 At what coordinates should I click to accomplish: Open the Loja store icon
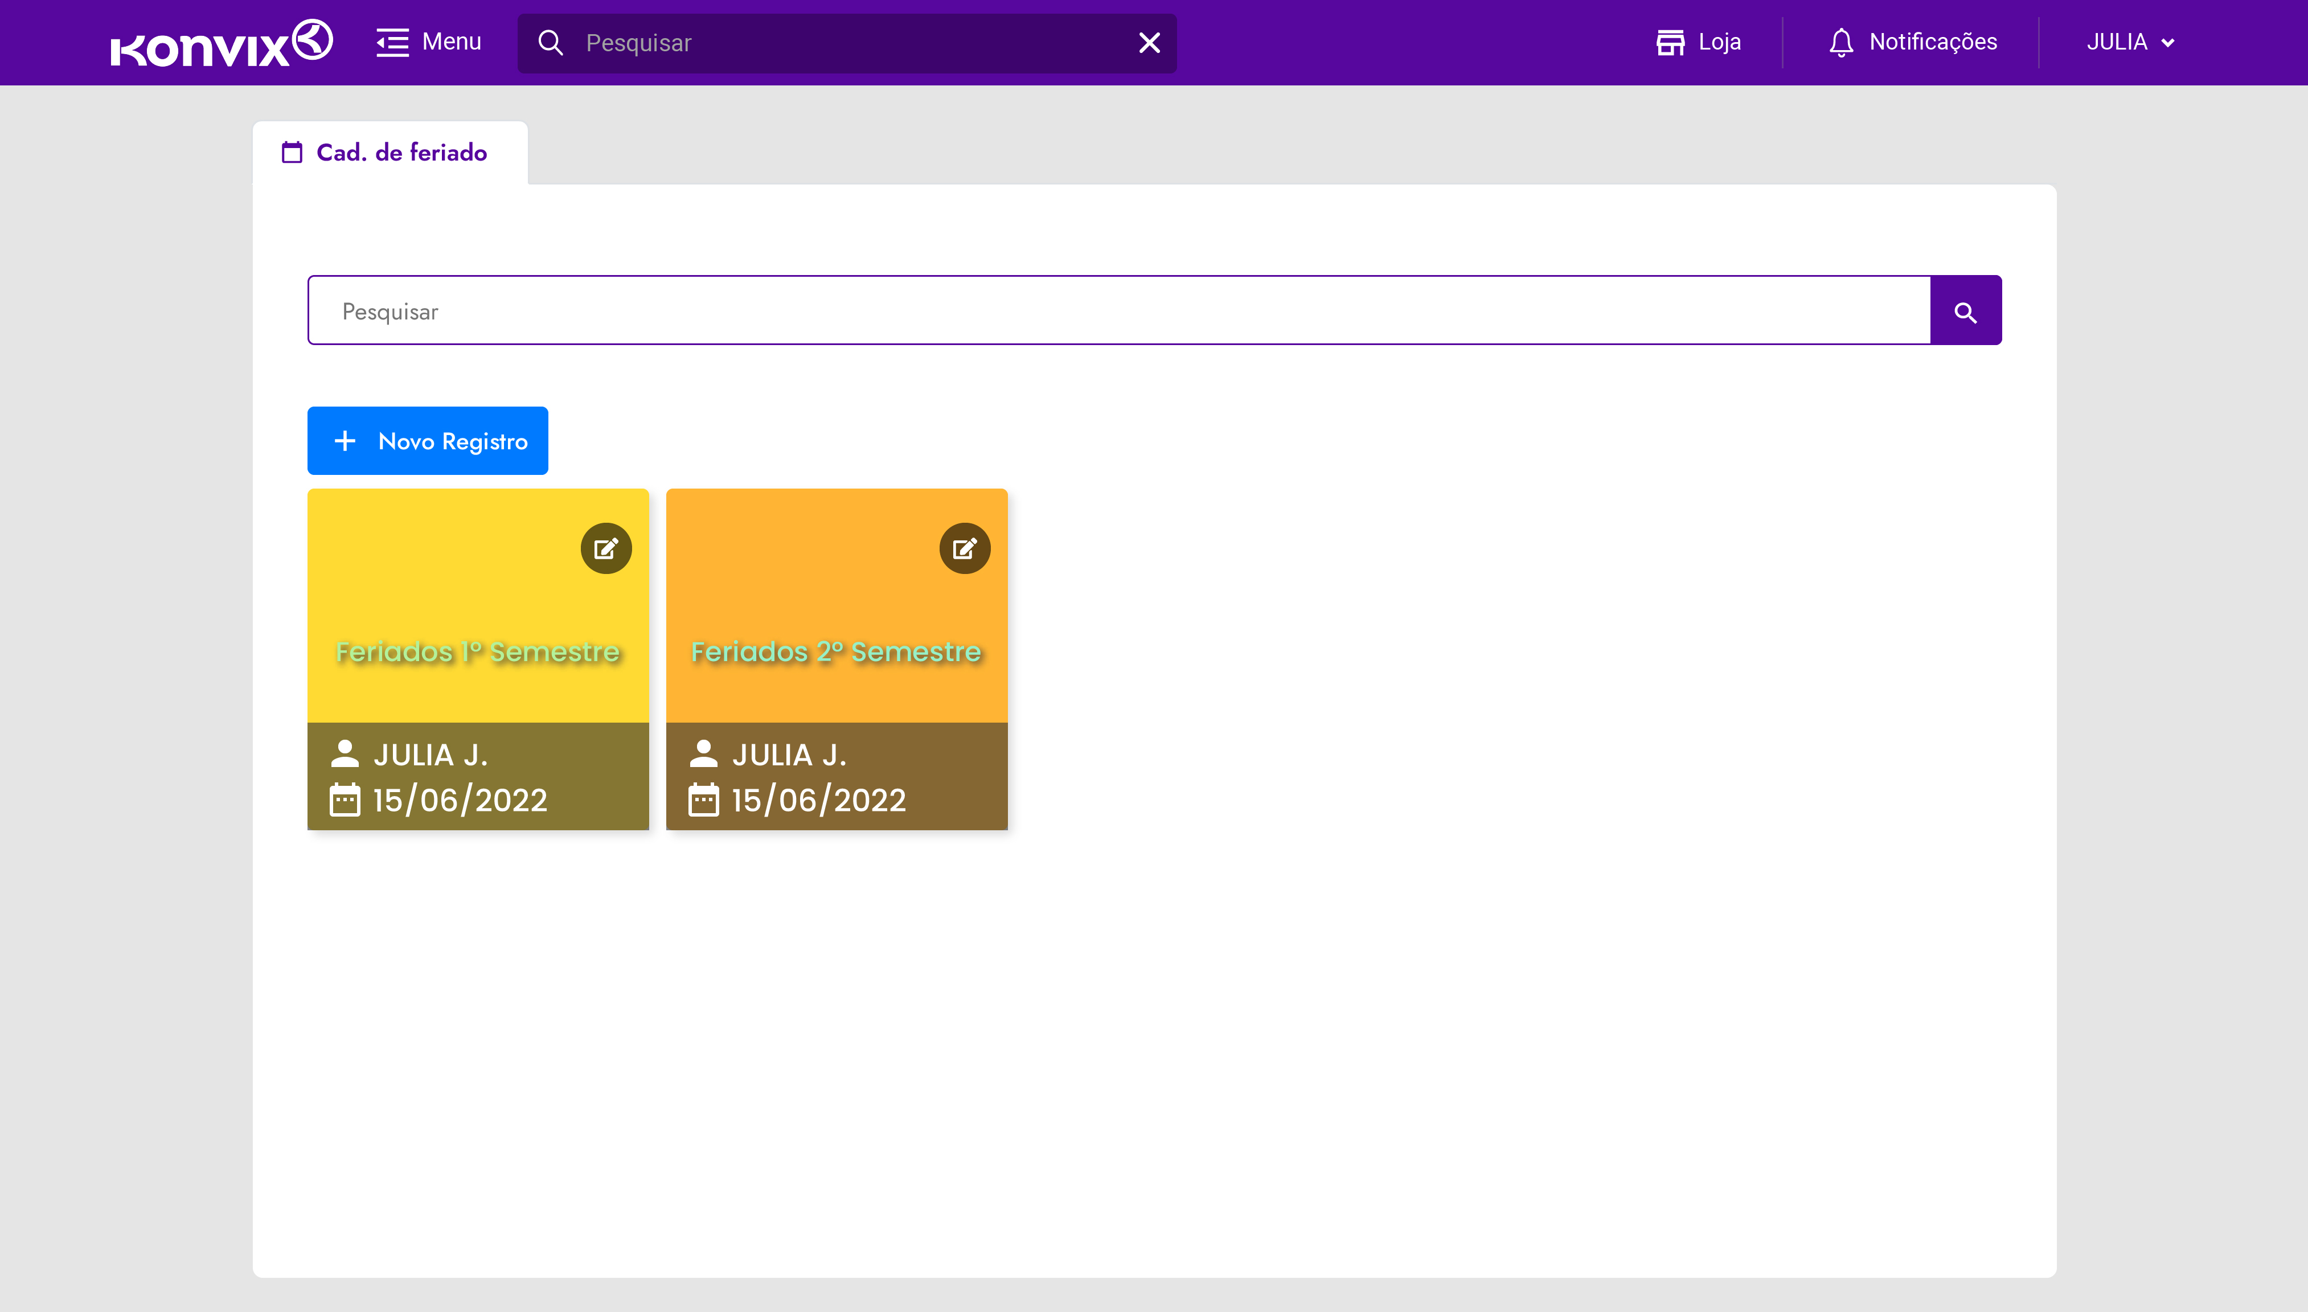coord(1669,42)
